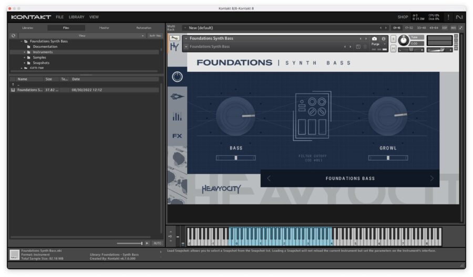Solo the instrument with S button
Viewport: 473px width, 277px height.
393,39
